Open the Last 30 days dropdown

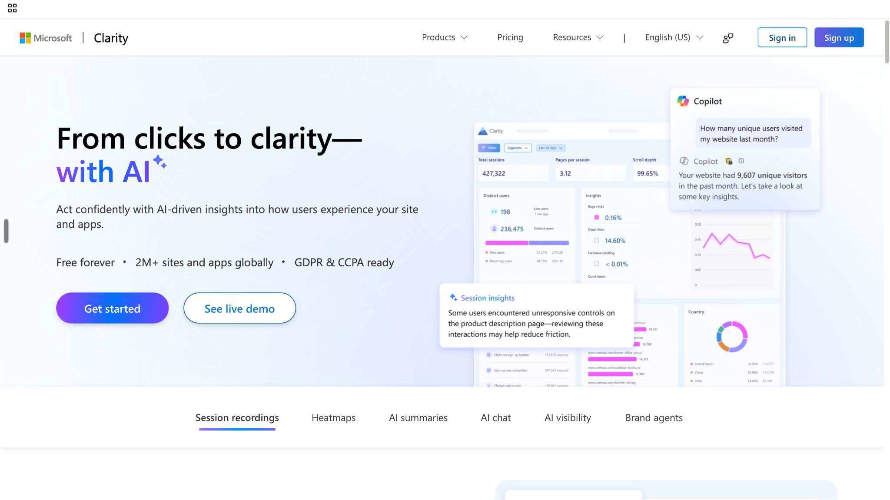(551, 148)
